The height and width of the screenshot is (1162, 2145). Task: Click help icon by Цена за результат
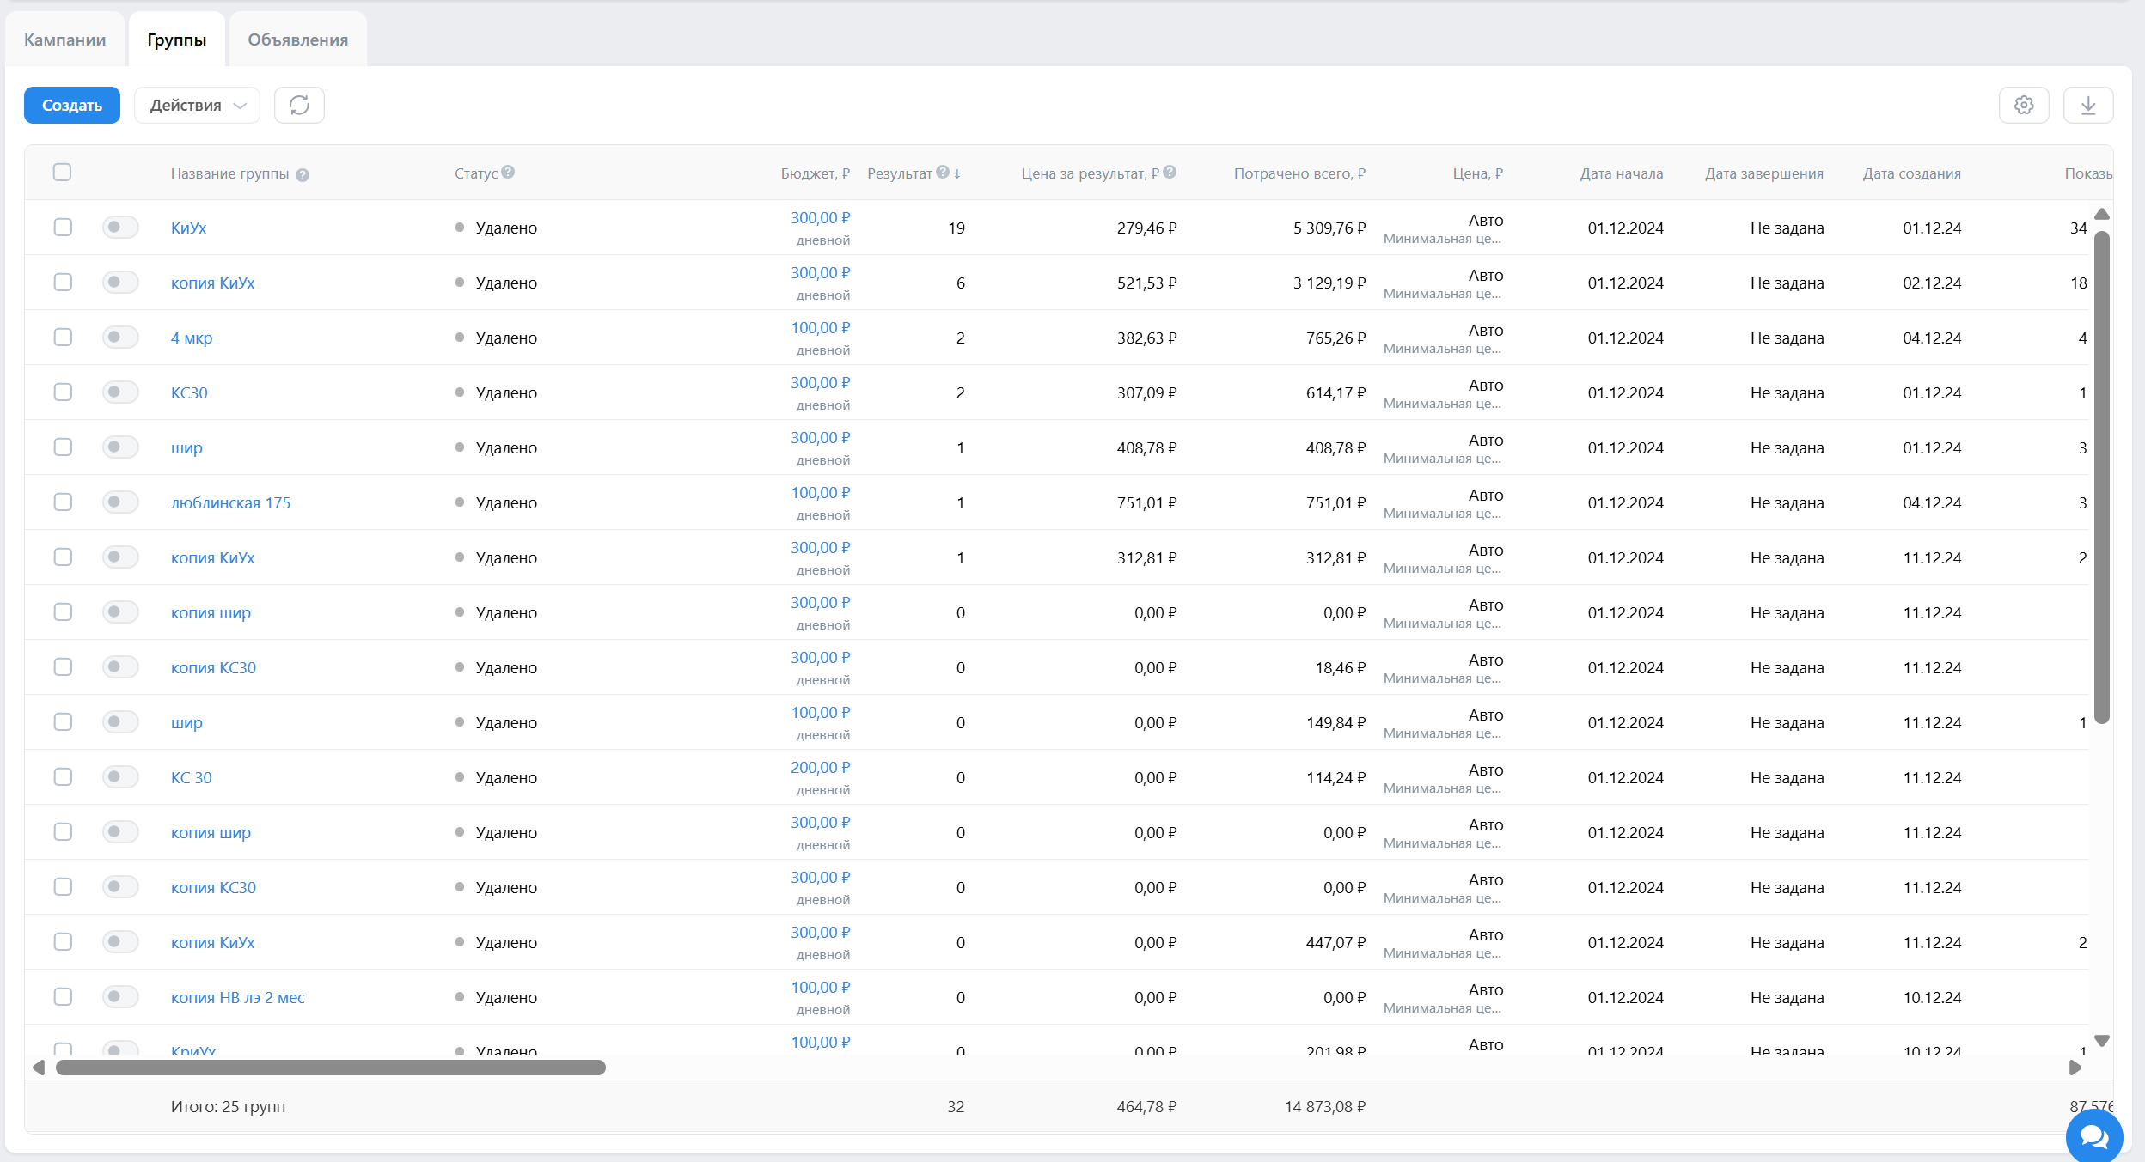tap(1170, 173)
